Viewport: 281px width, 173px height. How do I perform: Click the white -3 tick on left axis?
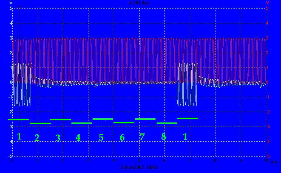(x=10, y=127)
